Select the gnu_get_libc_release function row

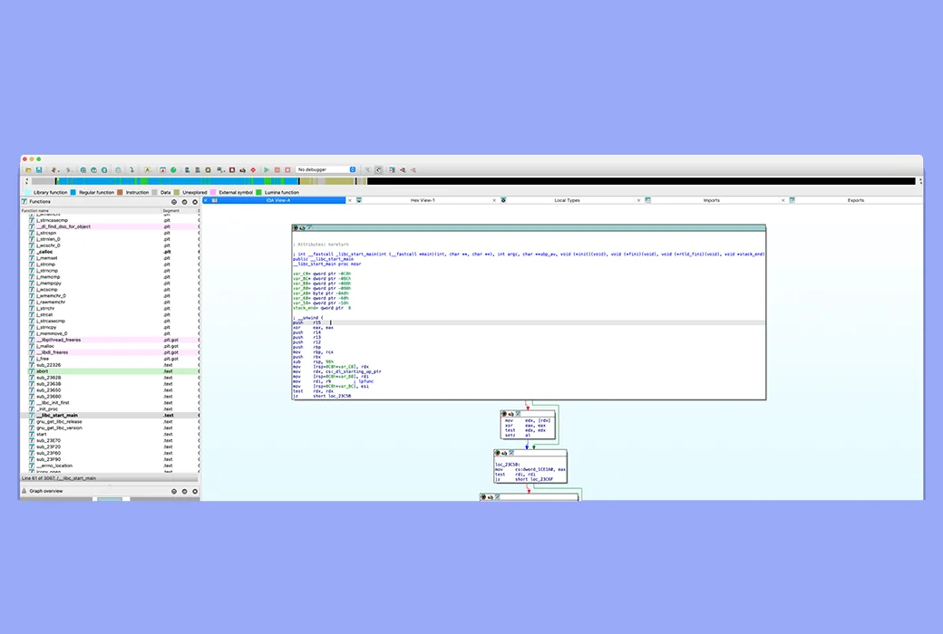point(110,421)
